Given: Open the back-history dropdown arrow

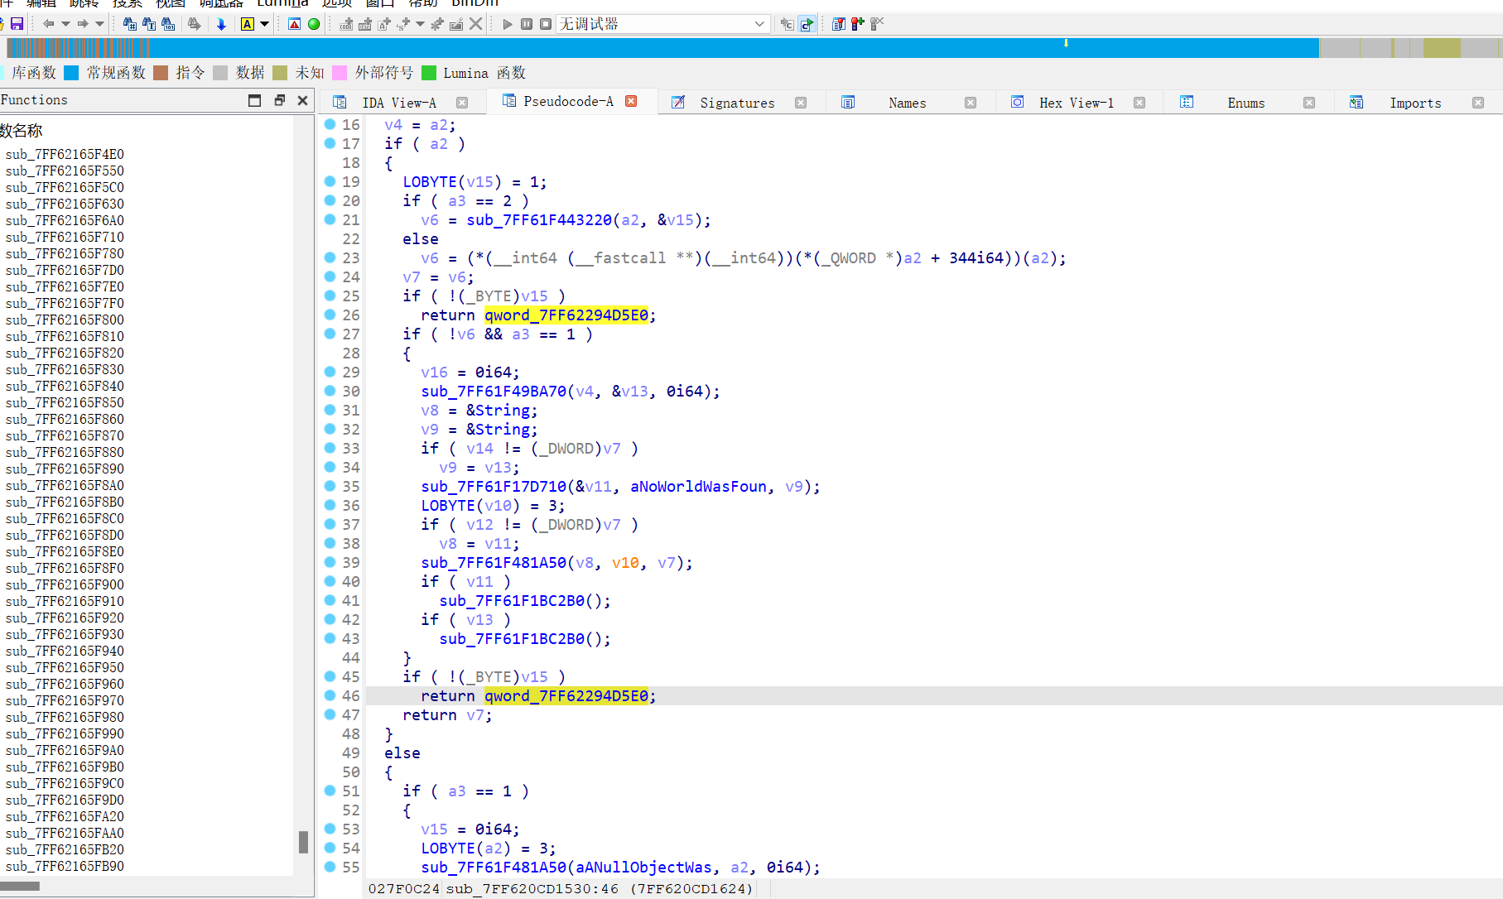Looking at the screenshot, I should click(x=65, y=24).
